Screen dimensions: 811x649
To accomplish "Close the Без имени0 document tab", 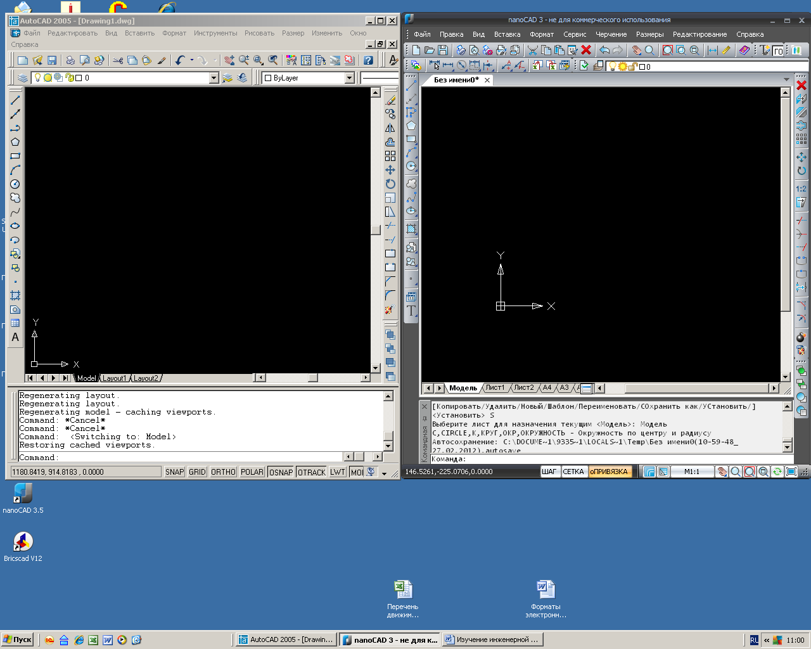I will tap(487, 80).
